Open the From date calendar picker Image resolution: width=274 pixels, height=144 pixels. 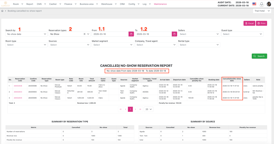click(131, 34)
